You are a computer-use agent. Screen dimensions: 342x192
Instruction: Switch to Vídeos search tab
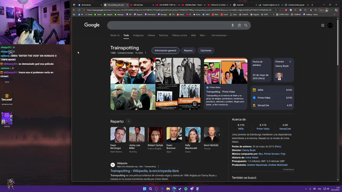[151, 35]
